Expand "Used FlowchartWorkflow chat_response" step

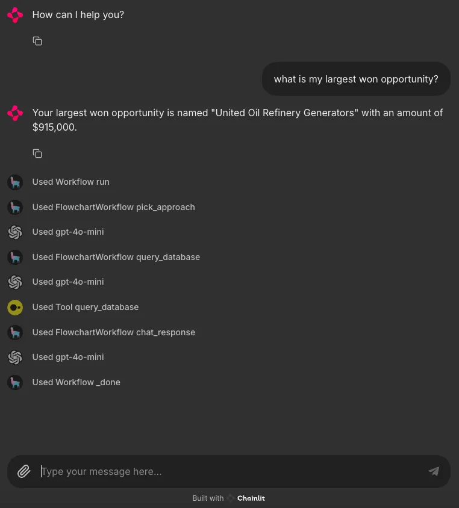113,332
